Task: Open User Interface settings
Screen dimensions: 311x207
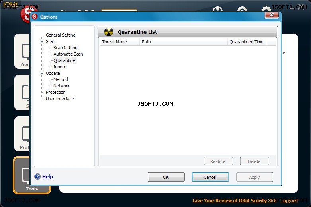Action: click(x=60, y=99)
